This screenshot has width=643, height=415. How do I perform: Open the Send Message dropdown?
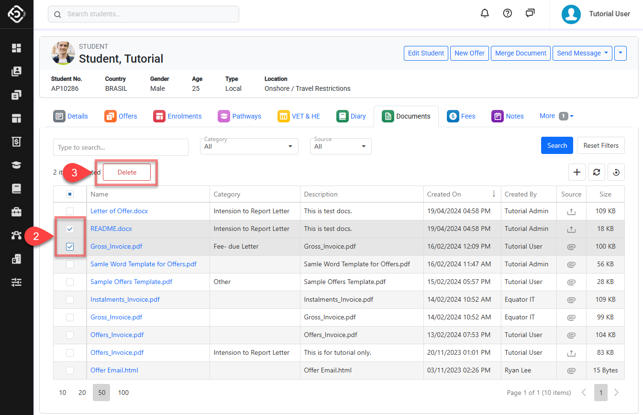[582, 53]
